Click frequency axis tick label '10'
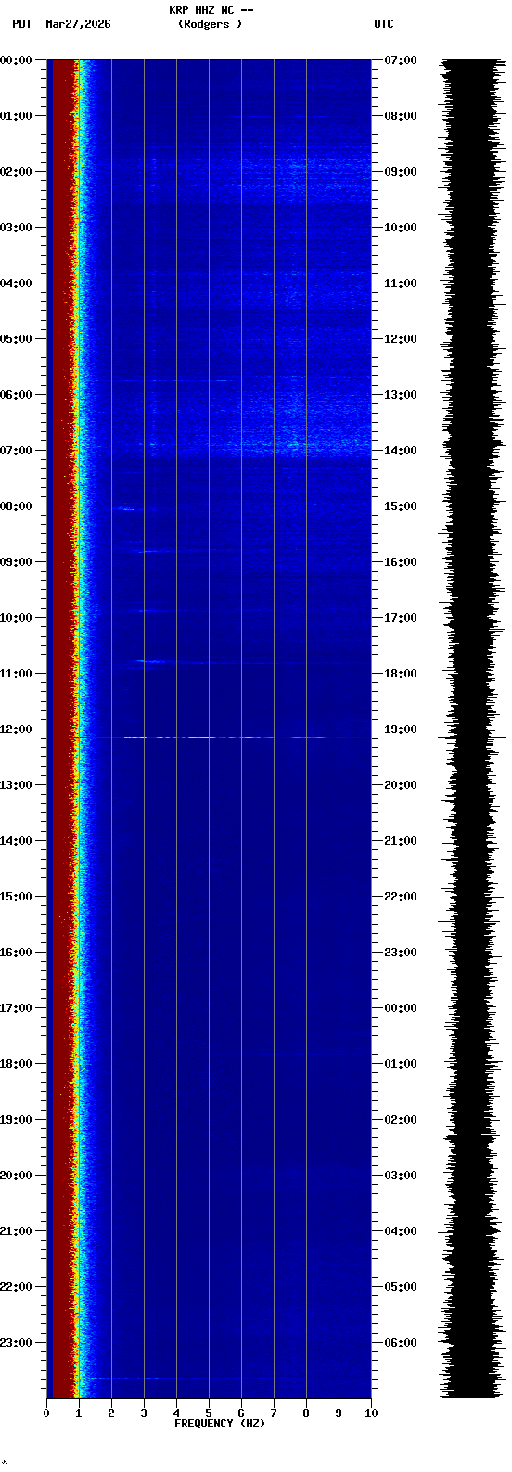The image size is (512, 1472). (371, 1413)
